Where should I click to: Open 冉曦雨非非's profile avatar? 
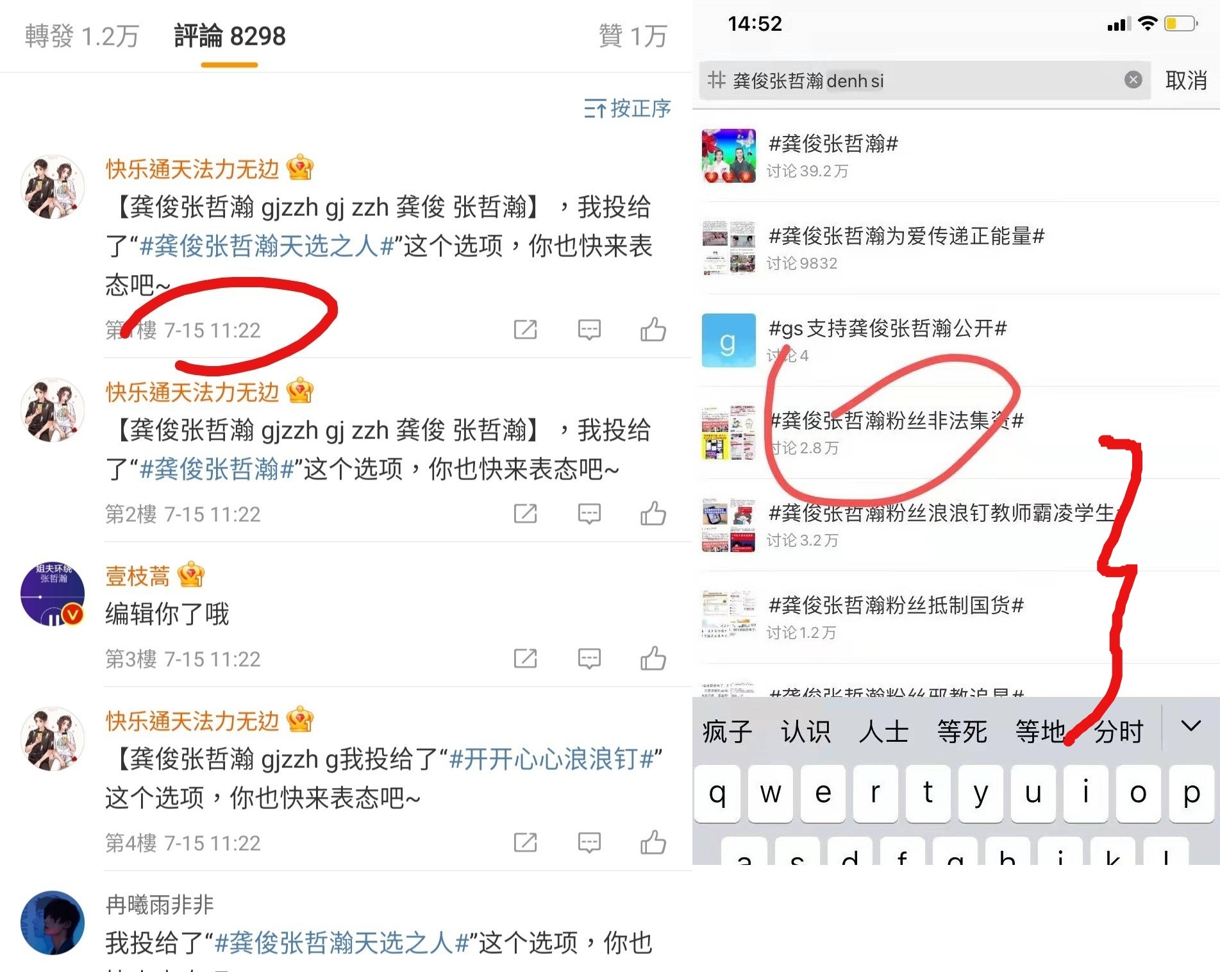[x=53, y=922]
